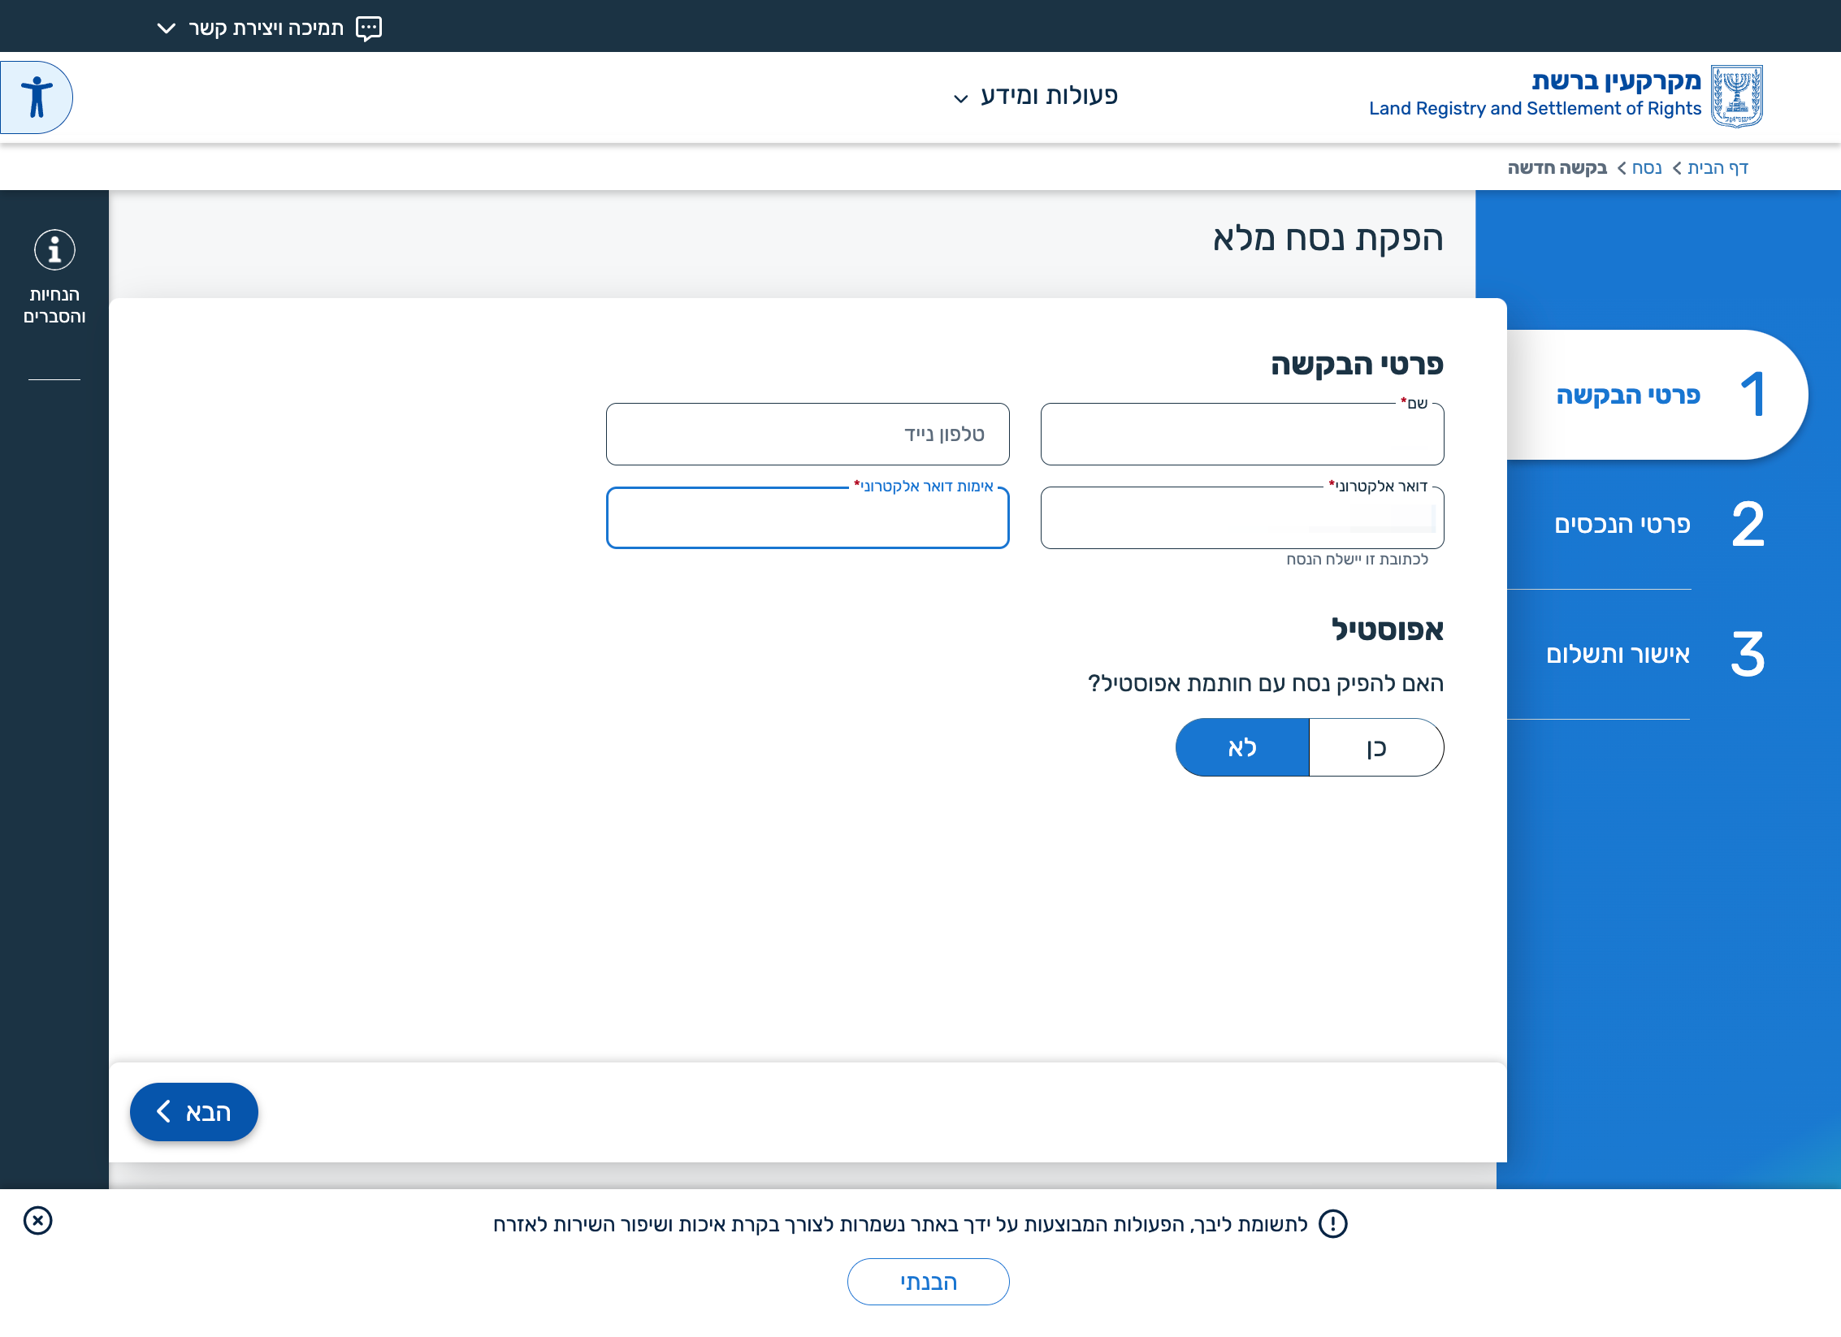Click the מקרקעין ברשת site title
This screenshot has width=1841, height=1337.
click(1616, 81)
